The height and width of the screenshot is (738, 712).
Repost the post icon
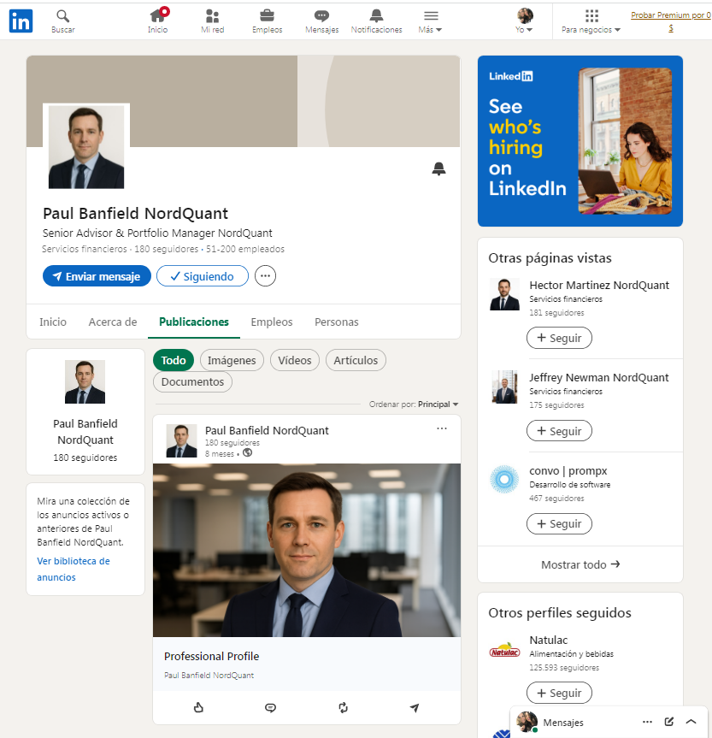pyautogui.click(x=343, y=707)
